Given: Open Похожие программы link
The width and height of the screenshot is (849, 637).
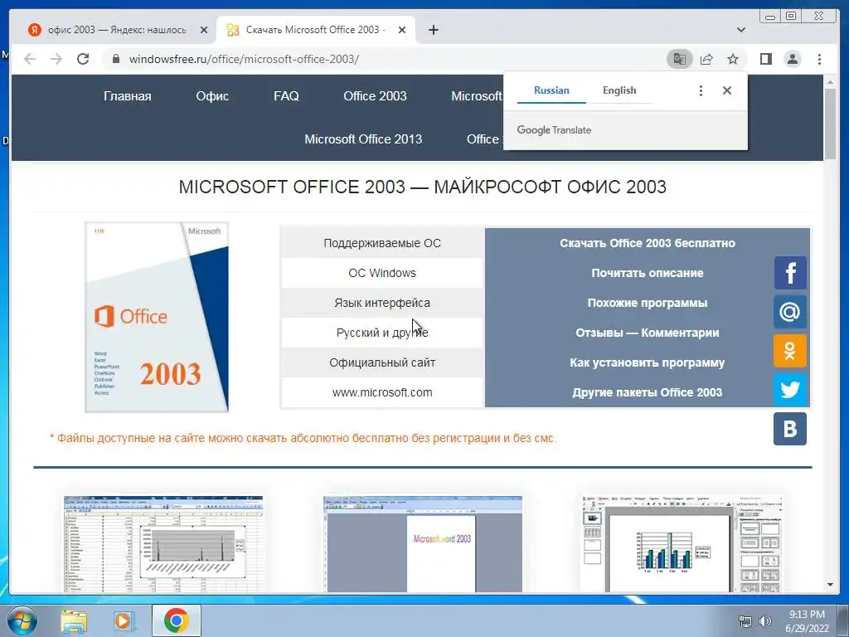Looking at the screenshot, I should pyautogui.click(x=647, y=303).
